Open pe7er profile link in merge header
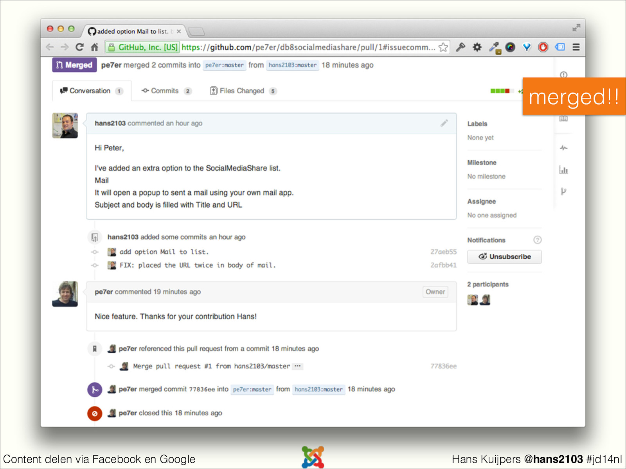This screenshot has height=469, width=626. click(111, 65)
